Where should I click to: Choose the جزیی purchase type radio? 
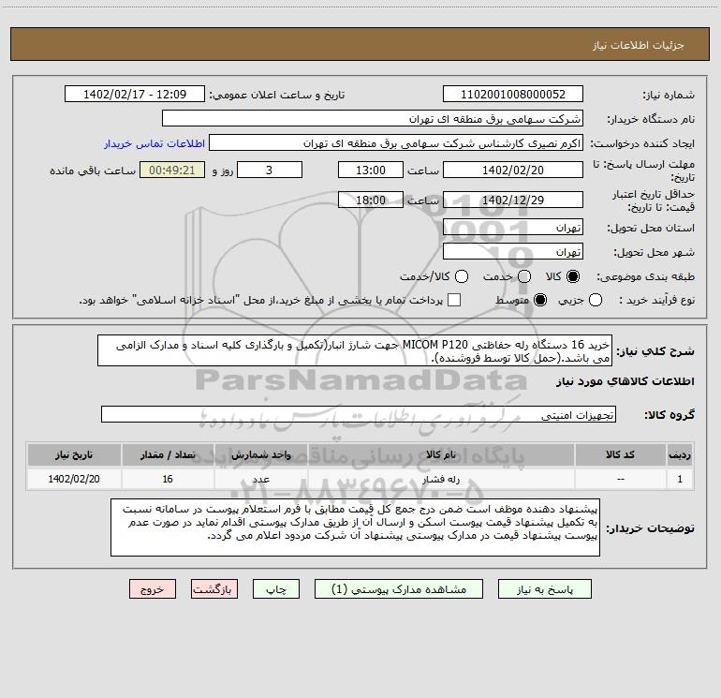(595, 300)
